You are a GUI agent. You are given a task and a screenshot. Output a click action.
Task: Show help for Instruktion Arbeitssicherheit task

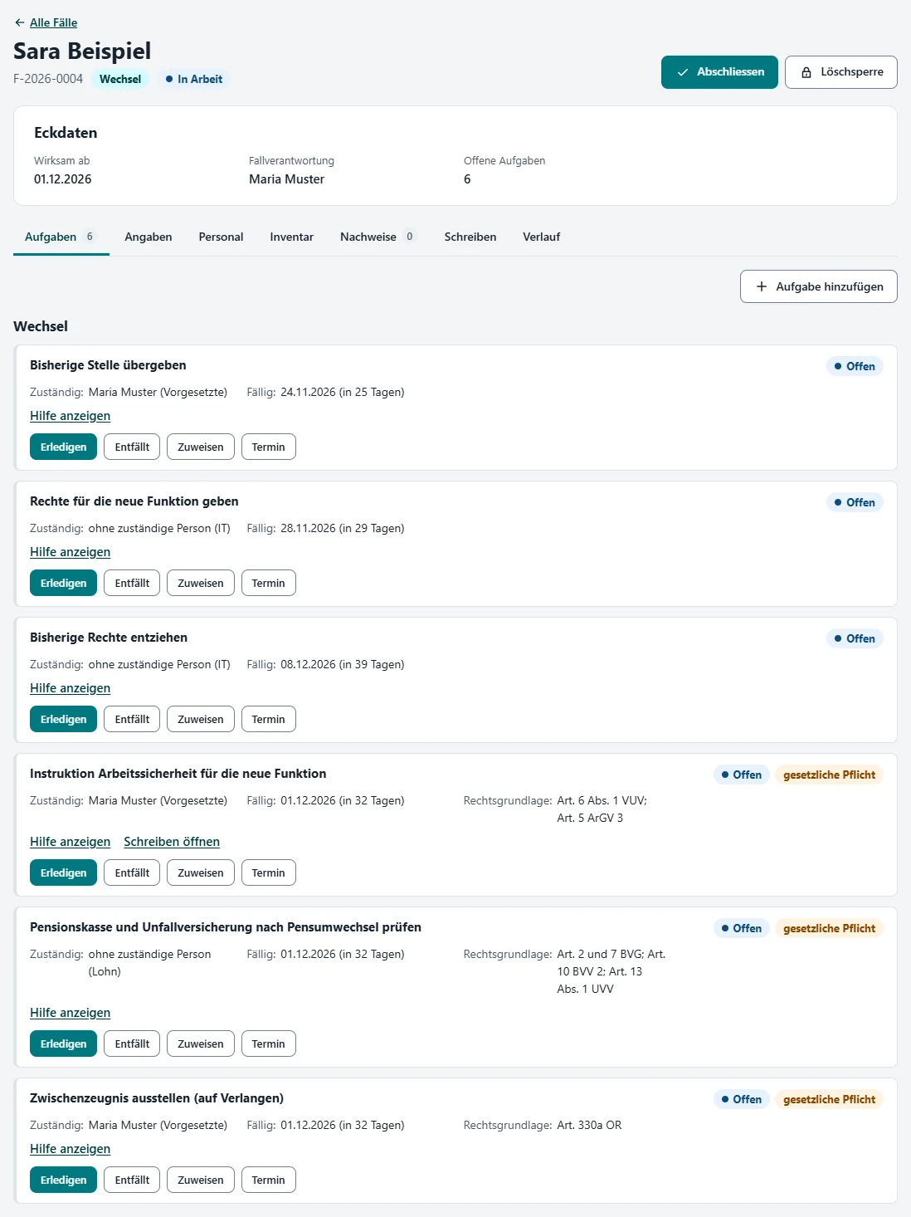point(70,842)
